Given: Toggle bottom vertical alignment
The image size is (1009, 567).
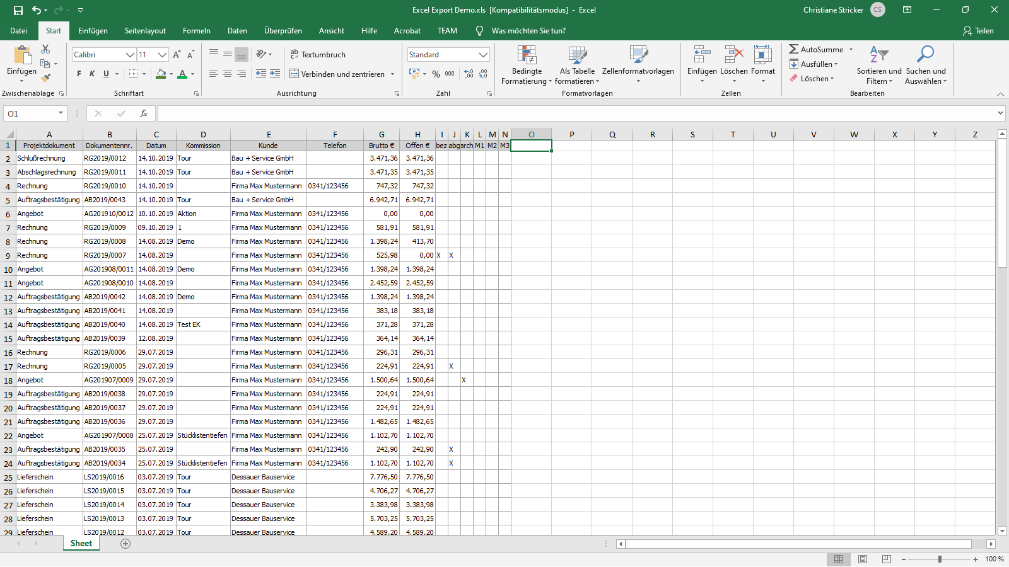Looking at the screenshot, I should pyautogui.click(x=242, y=55).
